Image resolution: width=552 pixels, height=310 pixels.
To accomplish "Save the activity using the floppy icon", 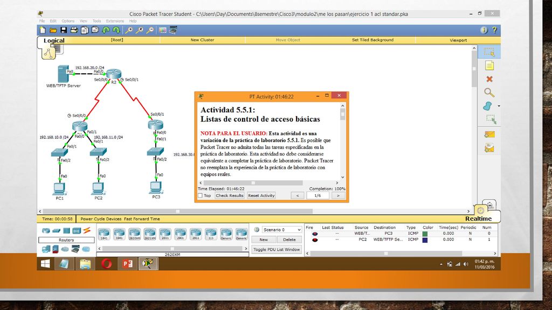I will (x=64, y=30).
